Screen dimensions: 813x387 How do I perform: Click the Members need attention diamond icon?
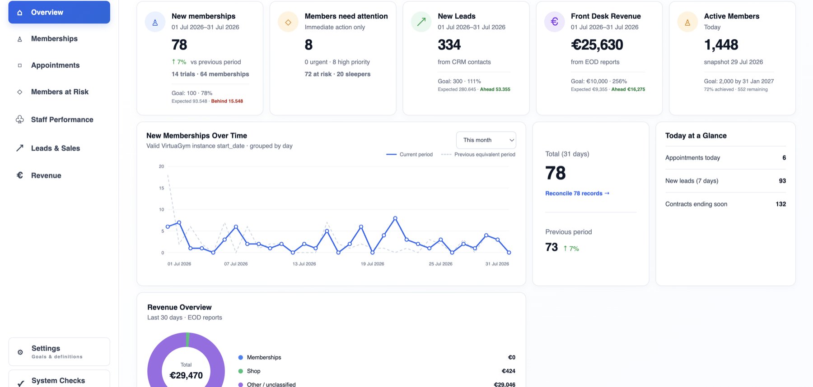pyautogui.click(x=288, y=22)
